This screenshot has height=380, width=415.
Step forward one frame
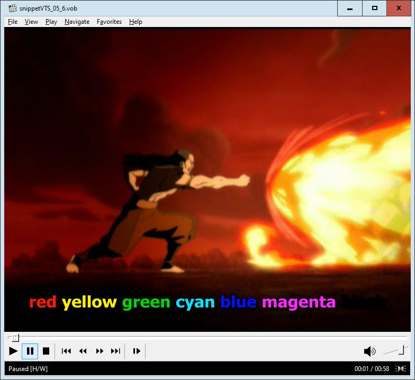point(137,351)
